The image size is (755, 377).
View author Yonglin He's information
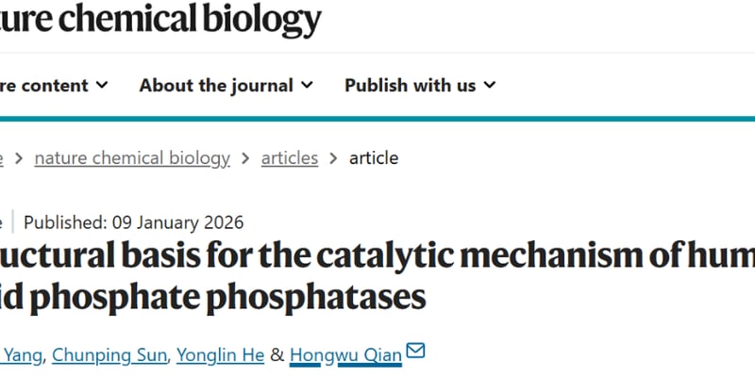click(216, 354)
